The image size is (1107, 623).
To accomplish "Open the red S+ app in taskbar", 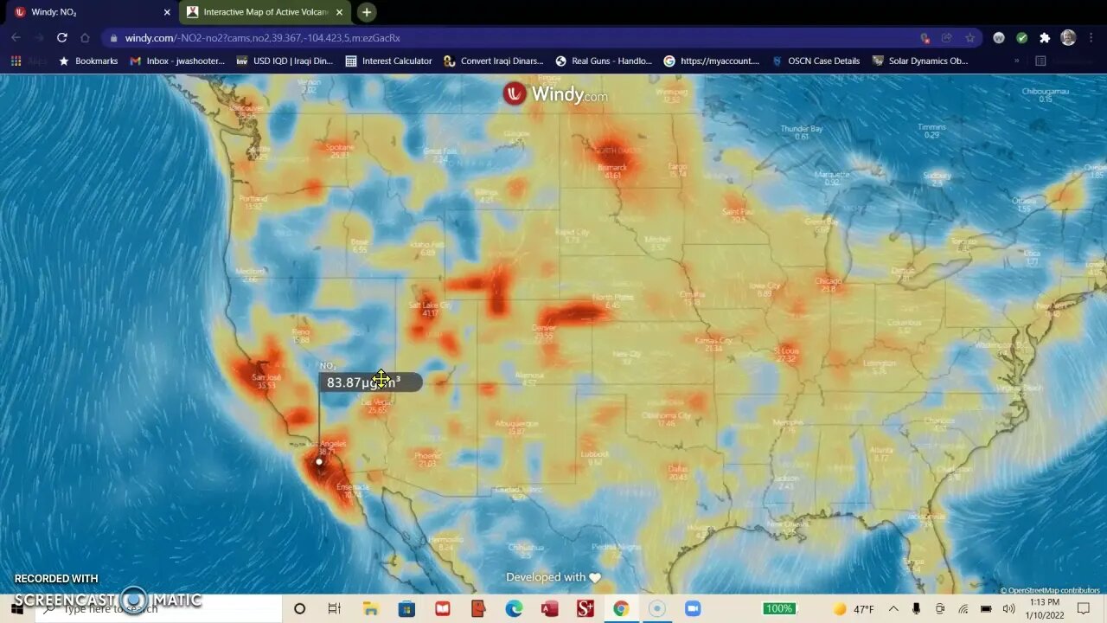I will point(585,609).
